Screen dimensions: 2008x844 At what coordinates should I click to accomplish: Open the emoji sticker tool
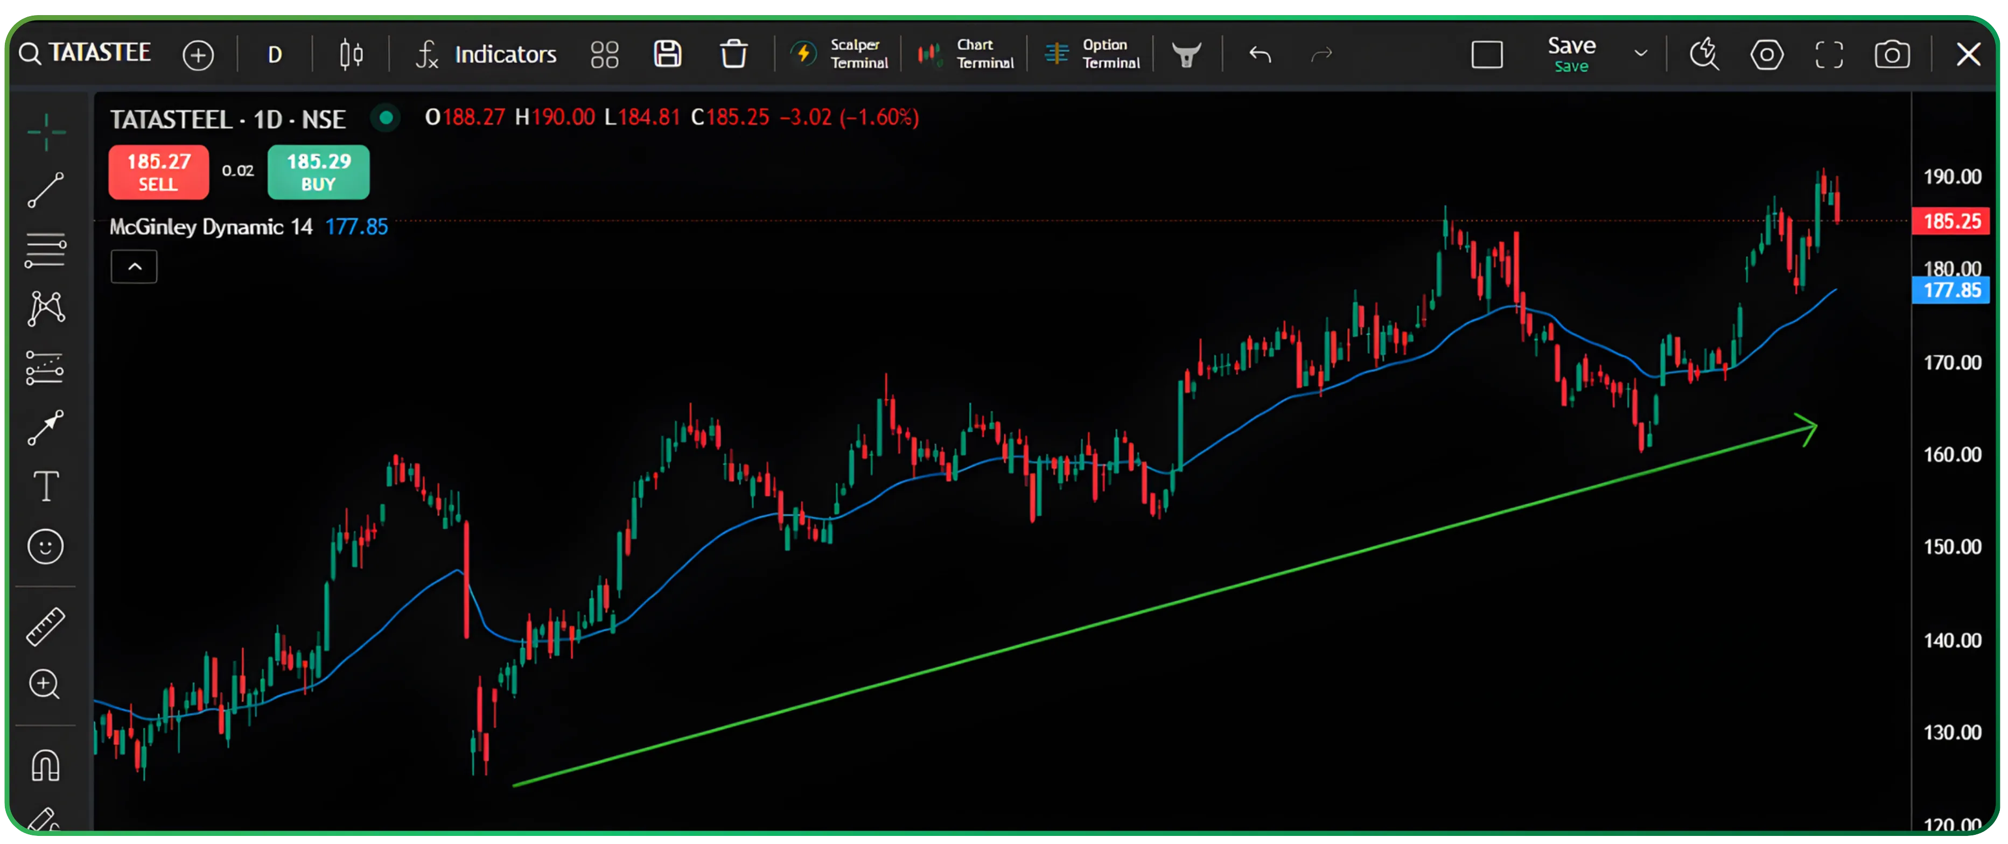(45, 546)
